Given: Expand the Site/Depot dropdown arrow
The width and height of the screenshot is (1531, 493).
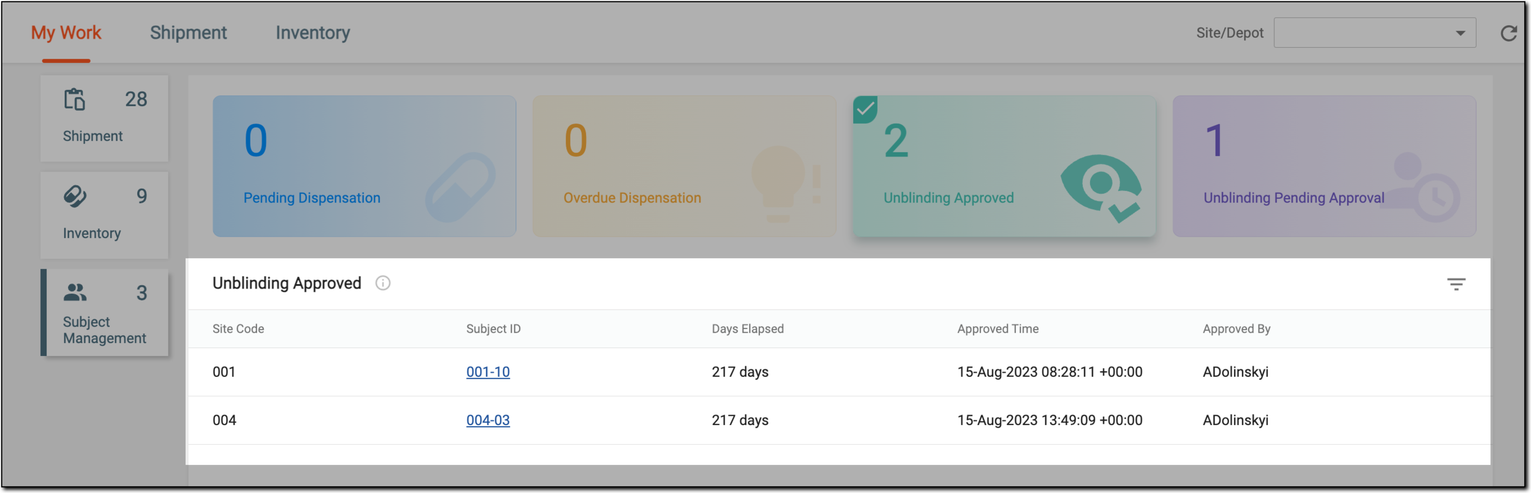Looking at the screenshot, I should [1461, 34].
